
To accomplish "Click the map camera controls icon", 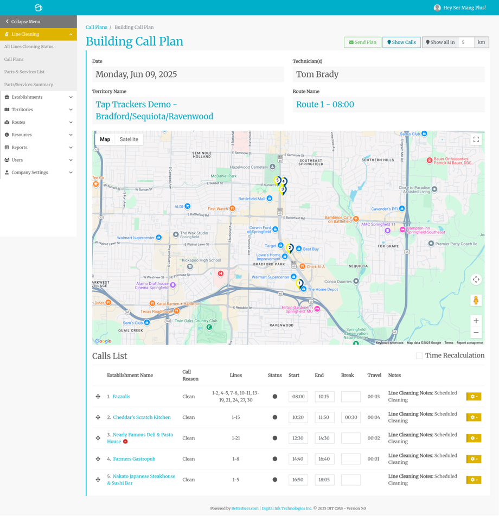I will pos(476,279).
